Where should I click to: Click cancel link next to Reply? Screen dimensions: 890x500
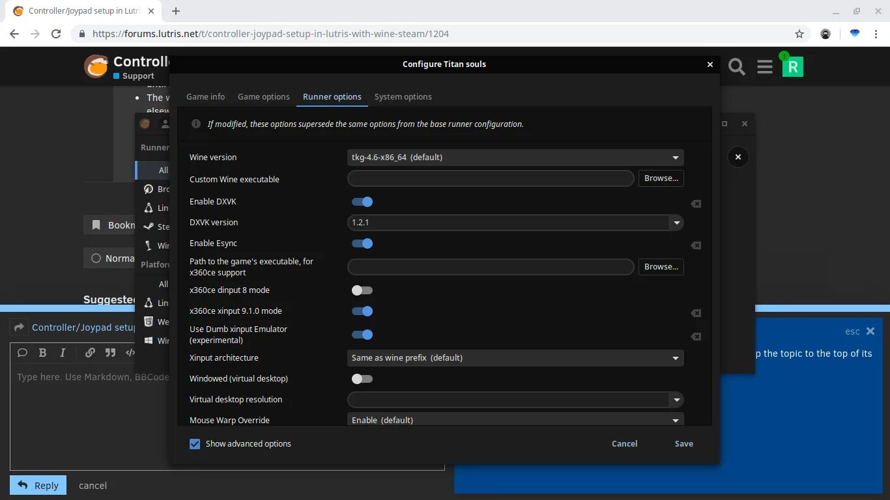[93, 486]
